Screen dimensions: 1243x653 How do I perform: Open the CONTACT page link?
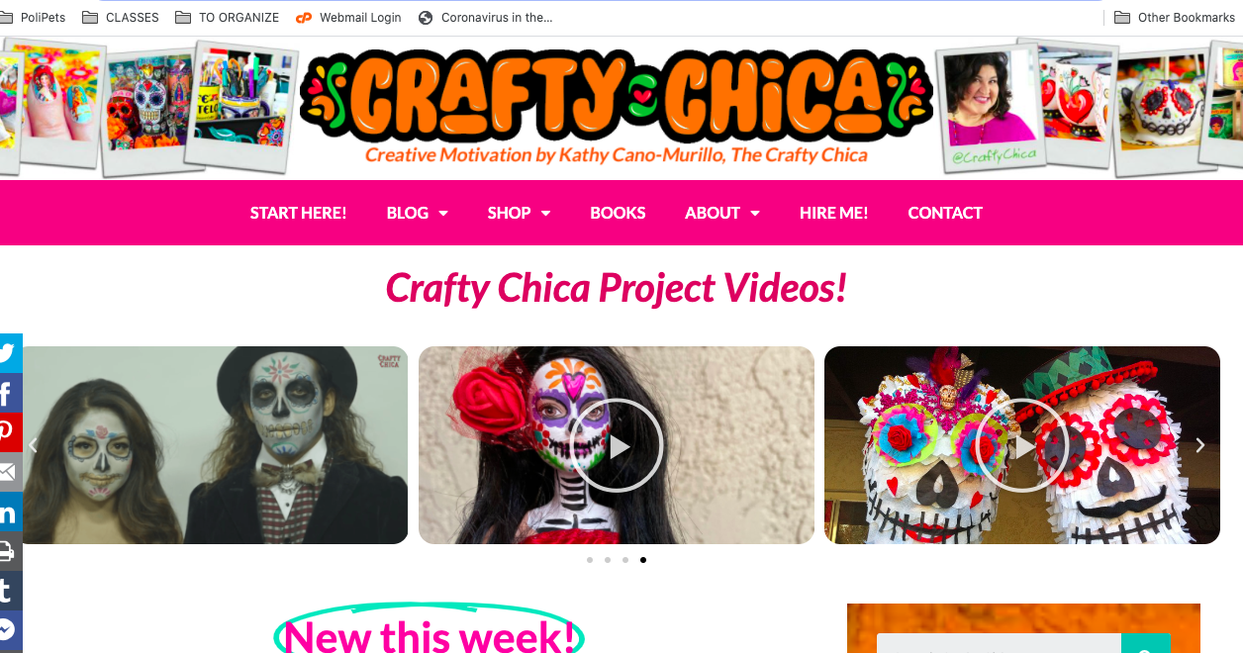point(945,213)
